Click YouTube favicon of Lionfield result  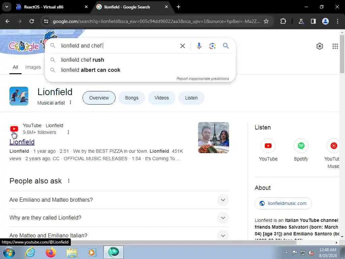tap(14, 129)
